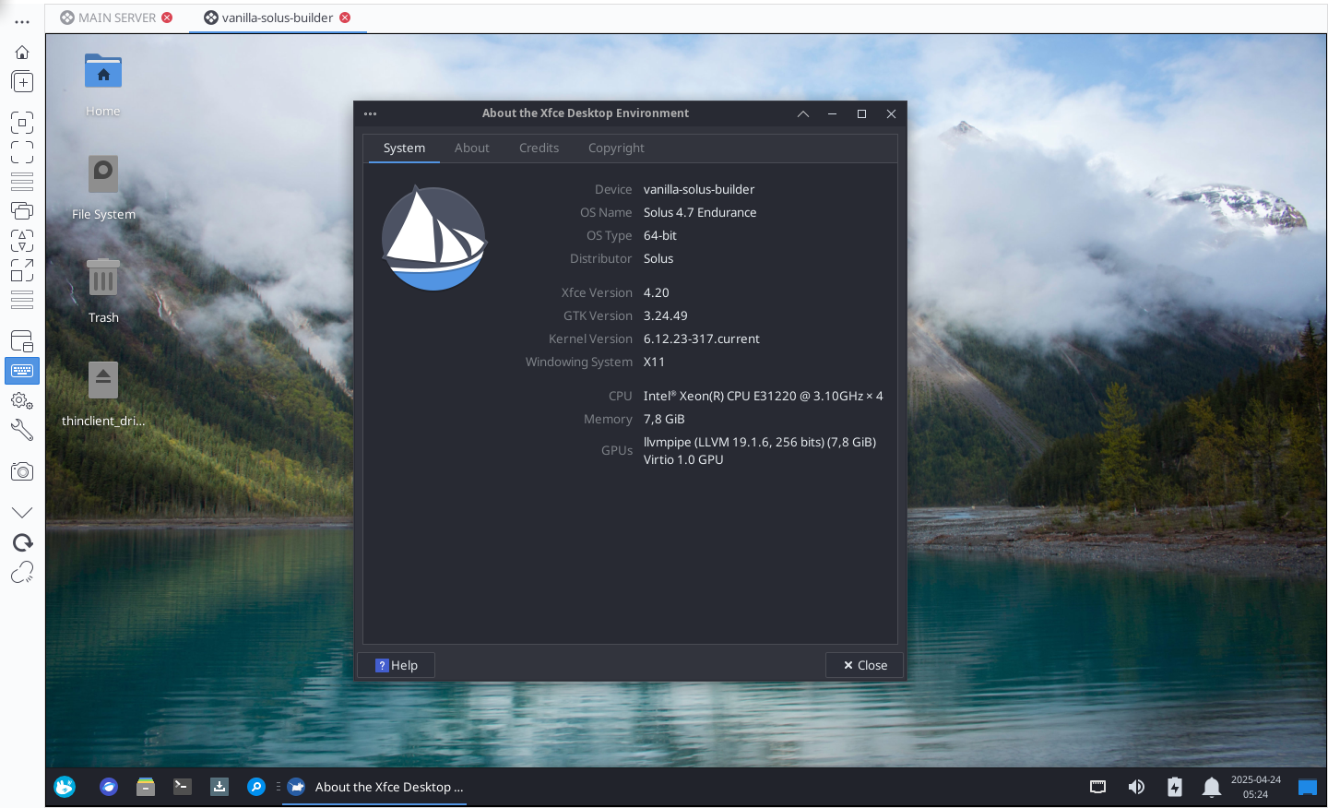1328x808 pixels.
Task: Click the GTK Version value '3.24.49'
Action: [x=666, y=315]
